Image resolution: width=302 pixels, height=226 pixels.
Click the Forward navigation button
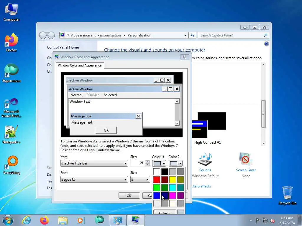click(x=51, y=35)
